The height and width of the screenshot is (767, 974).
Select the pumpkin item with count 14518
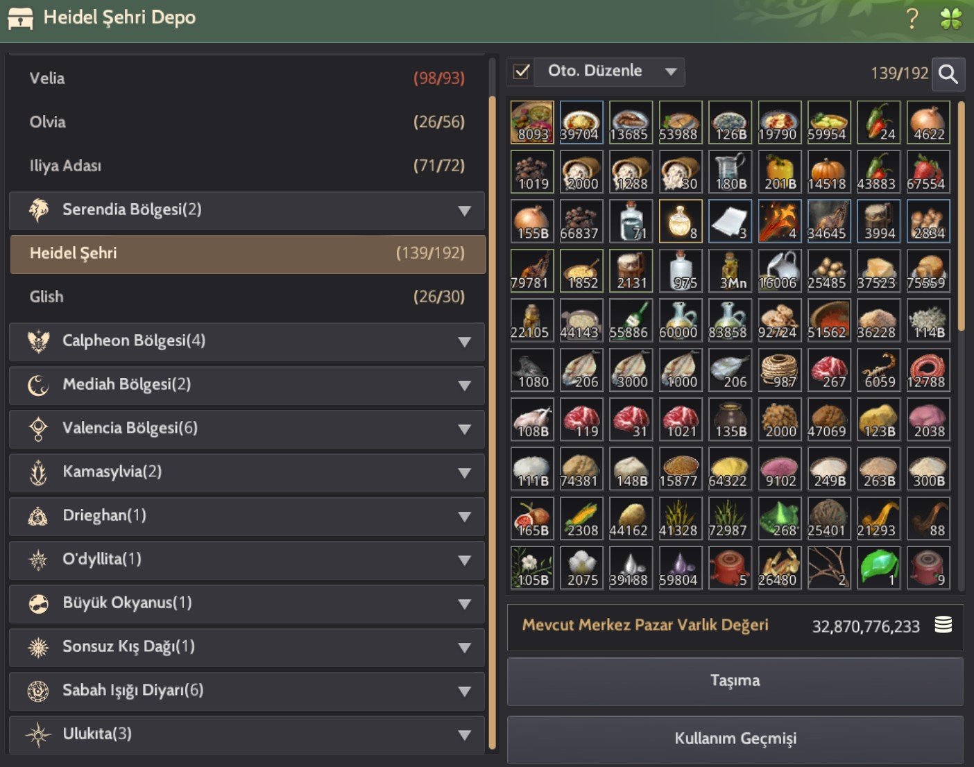coord(829,172)
